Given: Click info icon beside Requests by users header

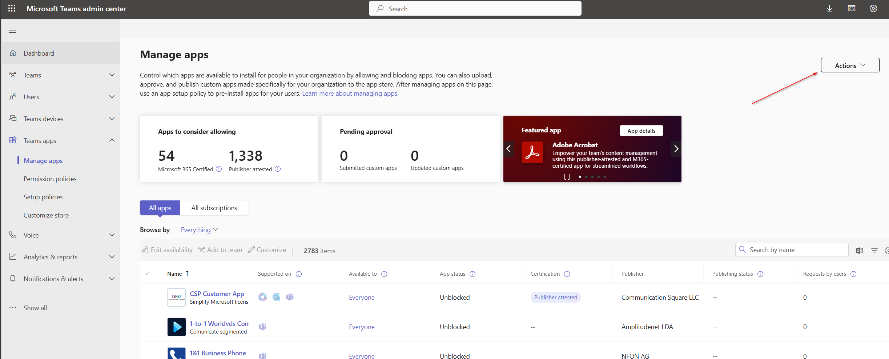Looking at the screenshot, I should (853, 274).
